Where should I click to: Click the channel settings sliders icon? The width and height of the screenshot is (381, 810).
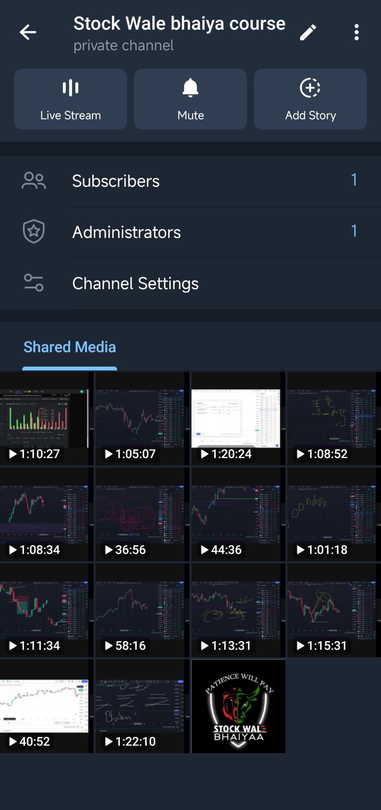coord(34,283)
